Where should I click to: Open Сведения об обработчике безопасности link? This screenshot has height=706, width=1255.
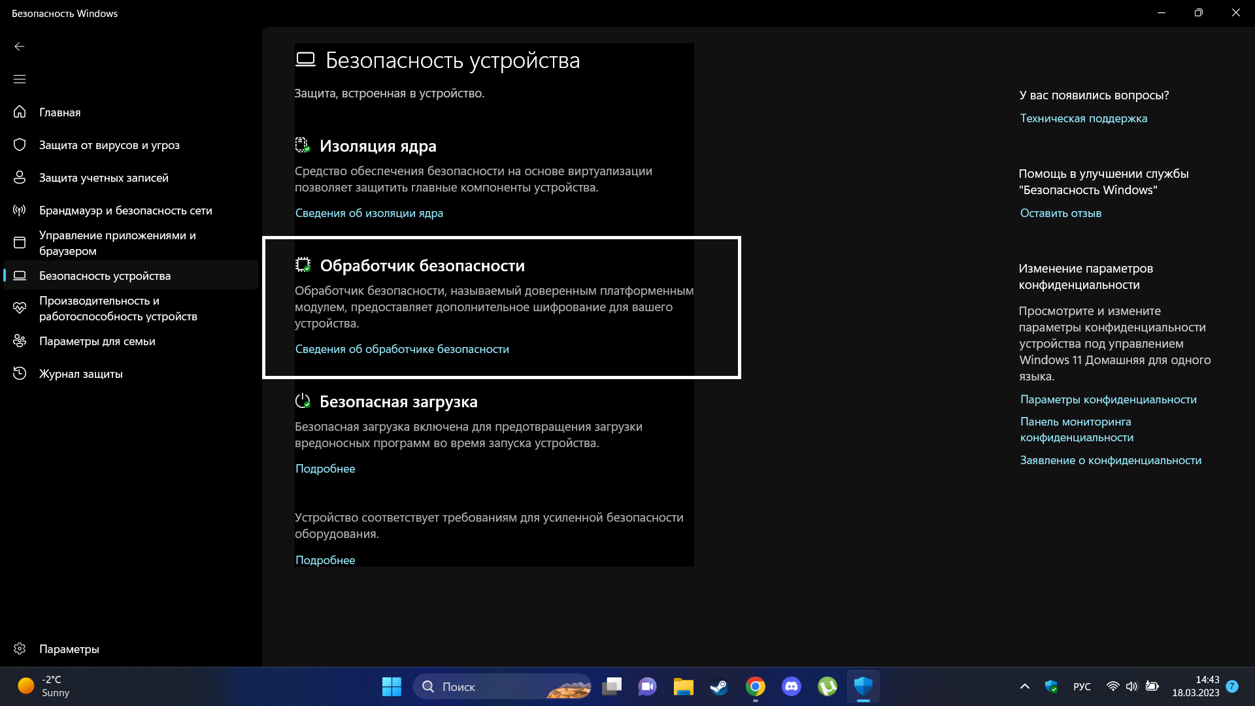pos(402,349)
